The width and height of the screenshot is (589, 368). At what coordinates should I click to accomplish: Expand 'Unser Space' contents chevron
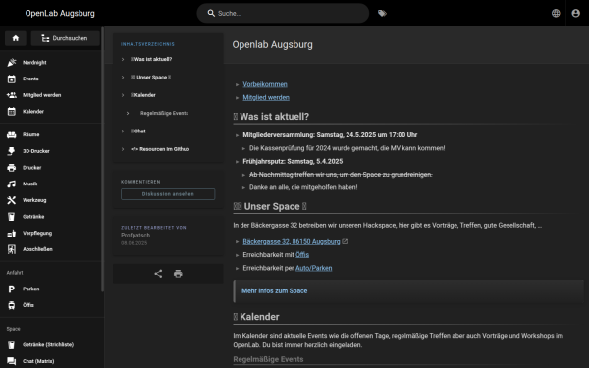click(x=123, y=78)
